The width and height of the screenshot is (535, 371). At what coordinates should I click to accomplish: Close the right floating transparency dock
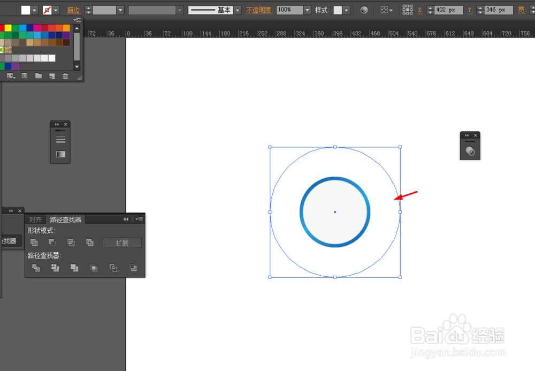click(476, 135)
